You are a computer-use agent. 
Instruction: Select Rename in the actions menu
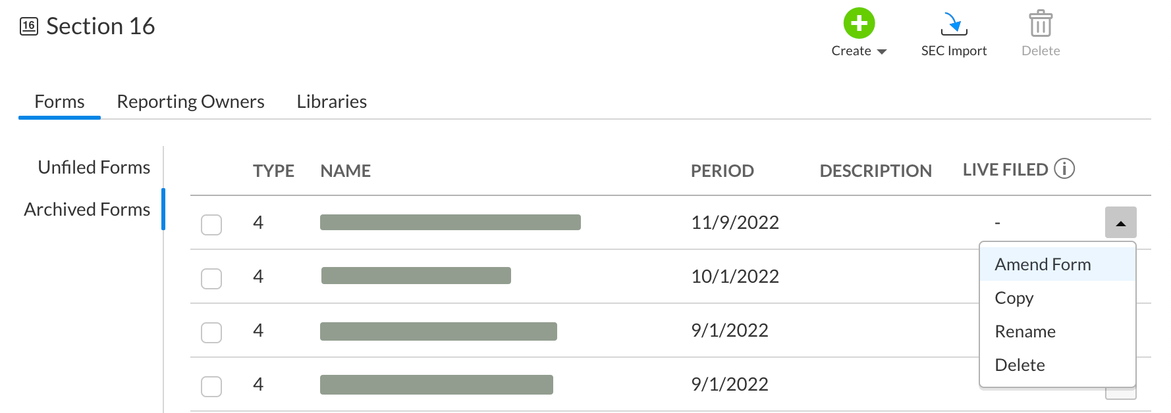pos(1025,331)
